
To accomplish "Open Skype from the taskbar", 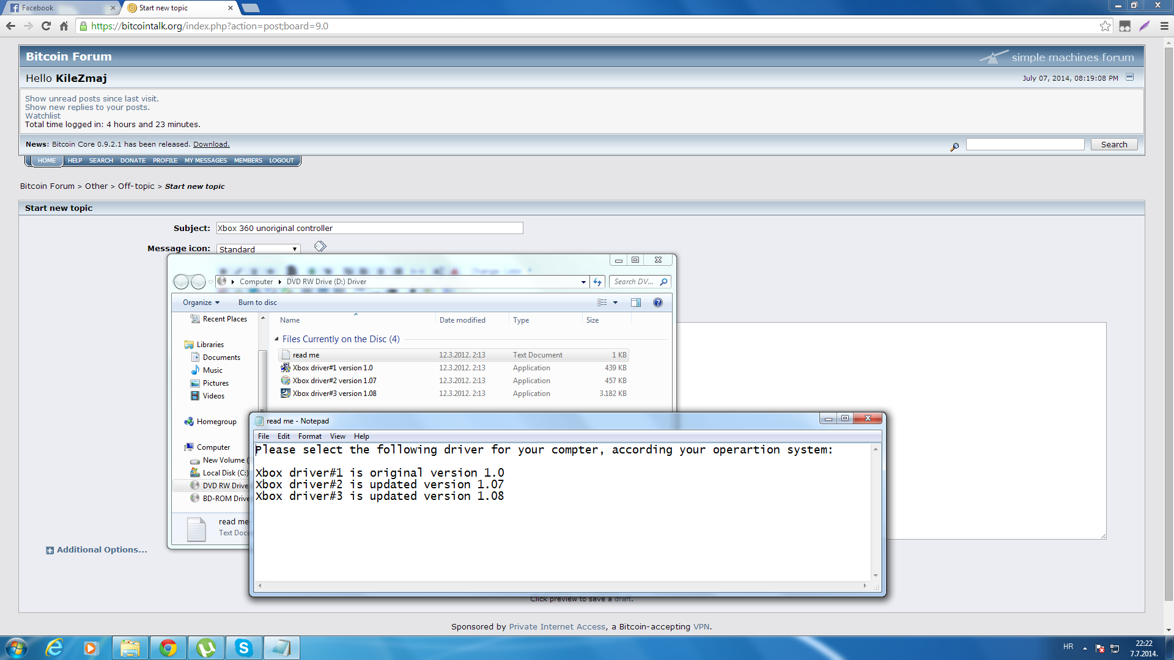I will pos(244,648).
